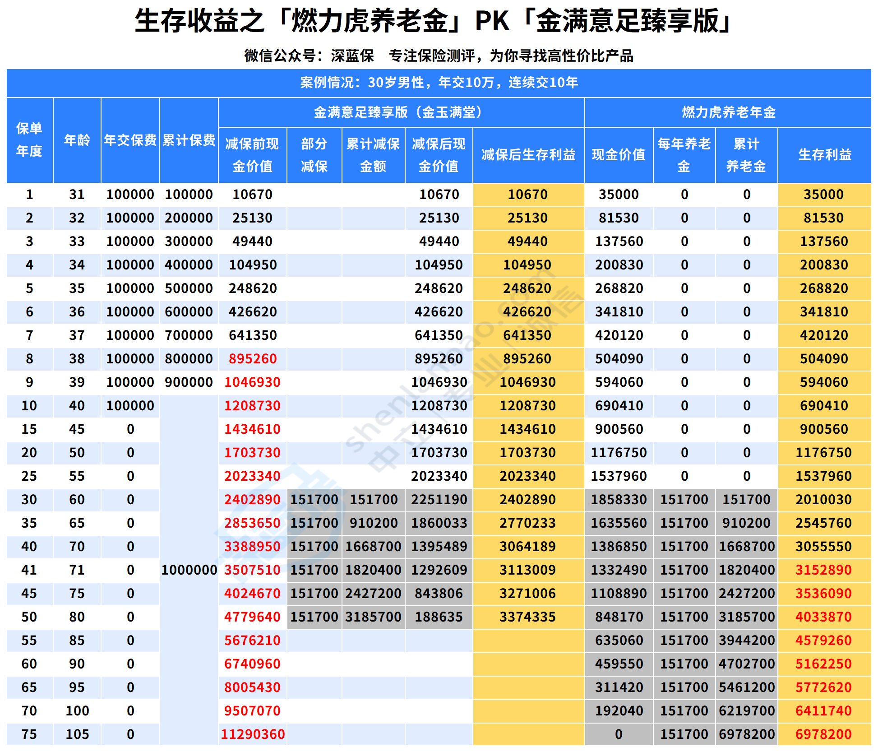Click the value '1176750' in 现金价值 column
The height and width of the screenshot is (752, 878).
coord(619,453)
